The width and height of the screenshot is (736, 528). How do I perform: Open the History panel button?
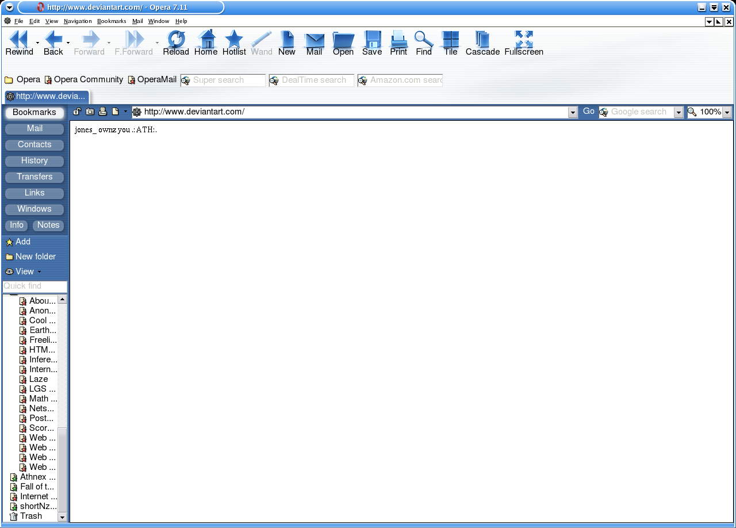(x=34, y=160)
